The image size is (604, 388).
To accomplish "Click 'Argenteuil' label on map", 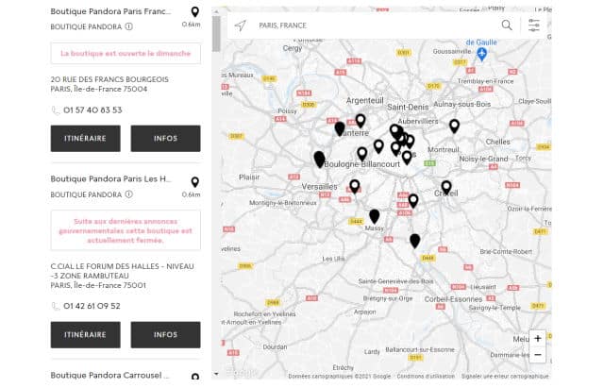I will pyautogui.click(x=365, y=101).
